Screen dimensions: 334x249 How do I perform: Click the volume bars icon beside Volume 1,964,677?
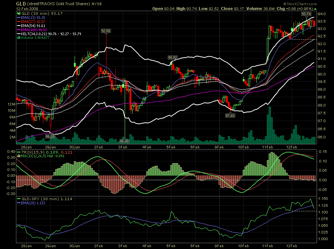(19, 38)
